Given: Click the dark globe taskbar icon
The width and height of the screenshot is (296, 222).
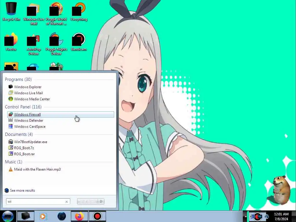Looking at the screenshot, I should coord(62,216).
